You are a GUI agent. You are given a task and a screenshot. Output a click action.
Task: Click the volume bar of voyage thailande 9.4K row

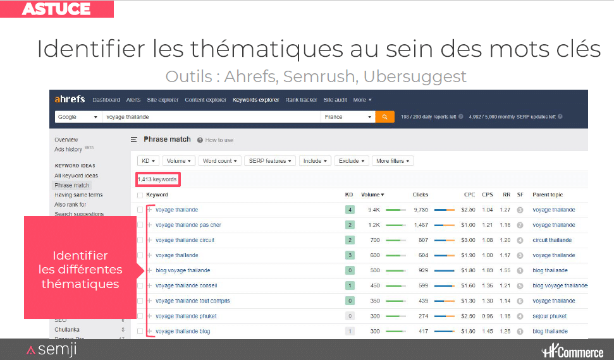pos(395,210)
